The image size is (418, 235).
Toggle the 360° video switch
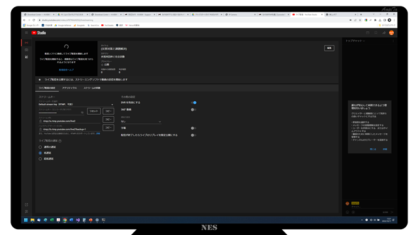tap(194, 110)
